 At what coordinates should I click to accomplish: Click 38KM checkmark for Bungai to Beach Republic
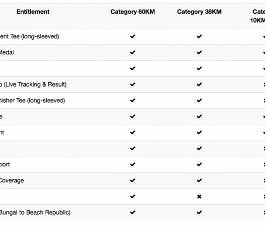(x=199, y=213)
